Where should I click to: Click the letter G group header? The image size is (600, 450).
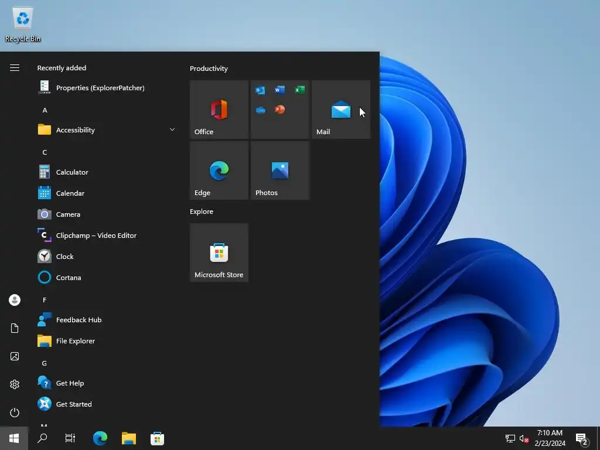pyautogui.click(x=45, y=363)
